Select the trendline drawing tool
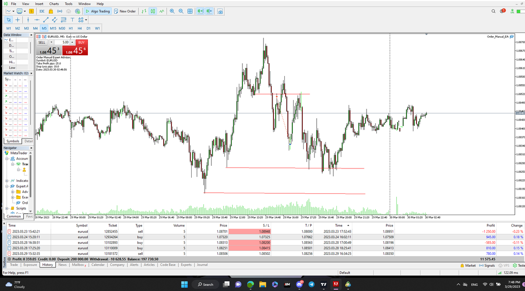Viewport: 525px width, 291px height. (45, 20)
